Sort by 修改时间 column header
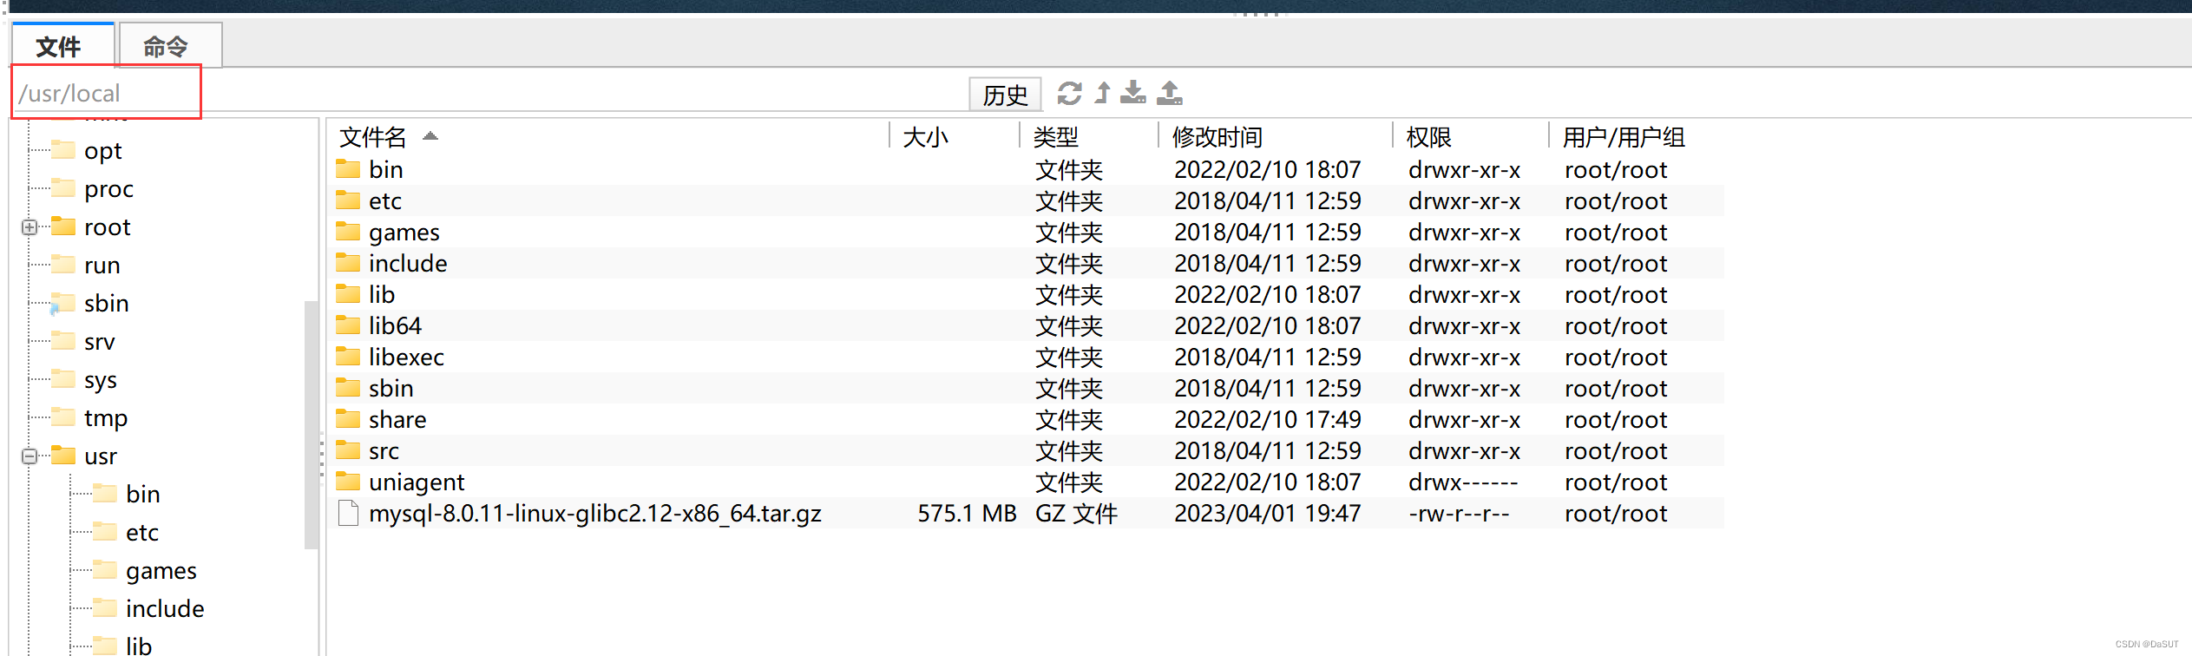 pos(1217,137)
